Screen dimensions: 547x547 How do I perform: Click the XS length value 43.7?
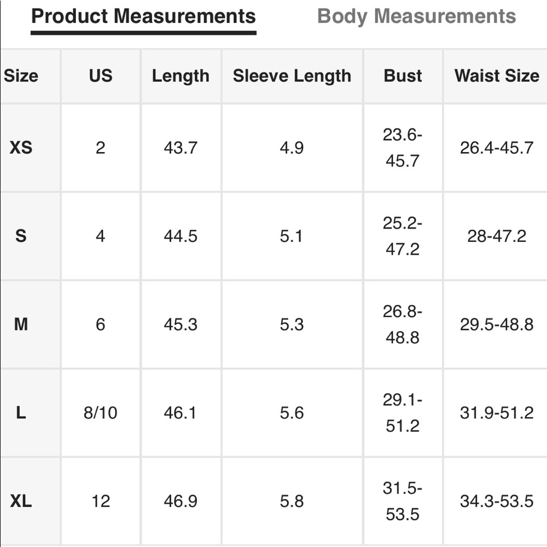181,147
